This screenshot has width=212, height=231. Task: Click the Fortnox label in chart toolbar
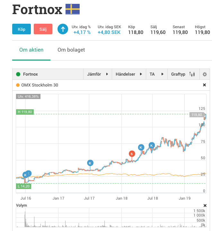click(31, 74)
